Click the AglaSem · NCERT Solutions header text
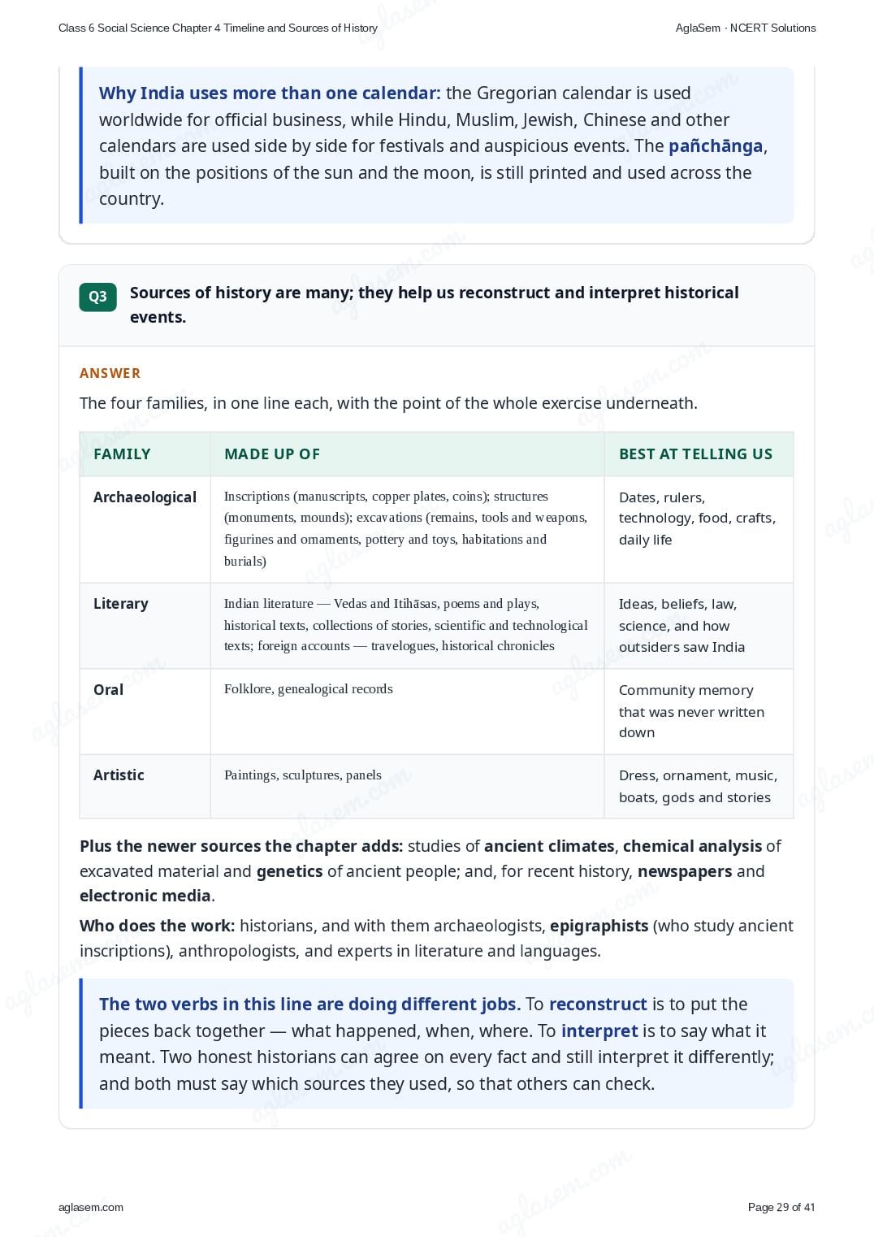Screen dimensions: 874x1237 click(x=746, y=28)
